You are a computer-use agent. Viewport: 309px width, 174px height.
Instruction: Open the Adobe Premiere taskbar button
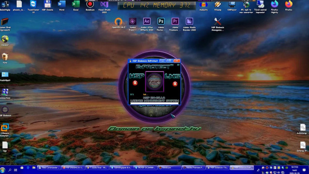click(193, 168)
